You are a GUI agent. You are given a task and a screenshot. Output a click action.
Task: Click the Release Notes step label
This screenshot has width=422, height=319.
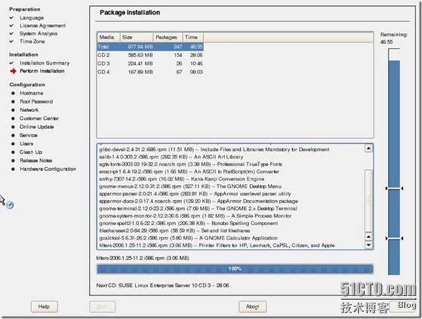(36, 161)
